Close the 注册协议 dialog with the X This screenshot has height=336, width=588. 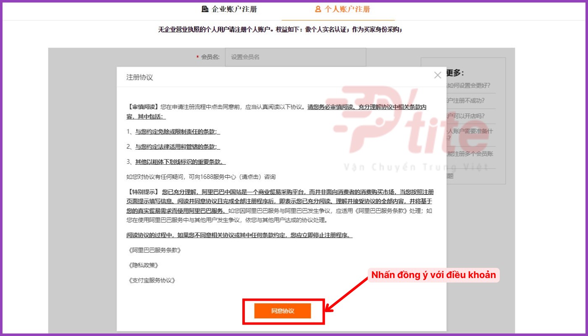[438, 75]
